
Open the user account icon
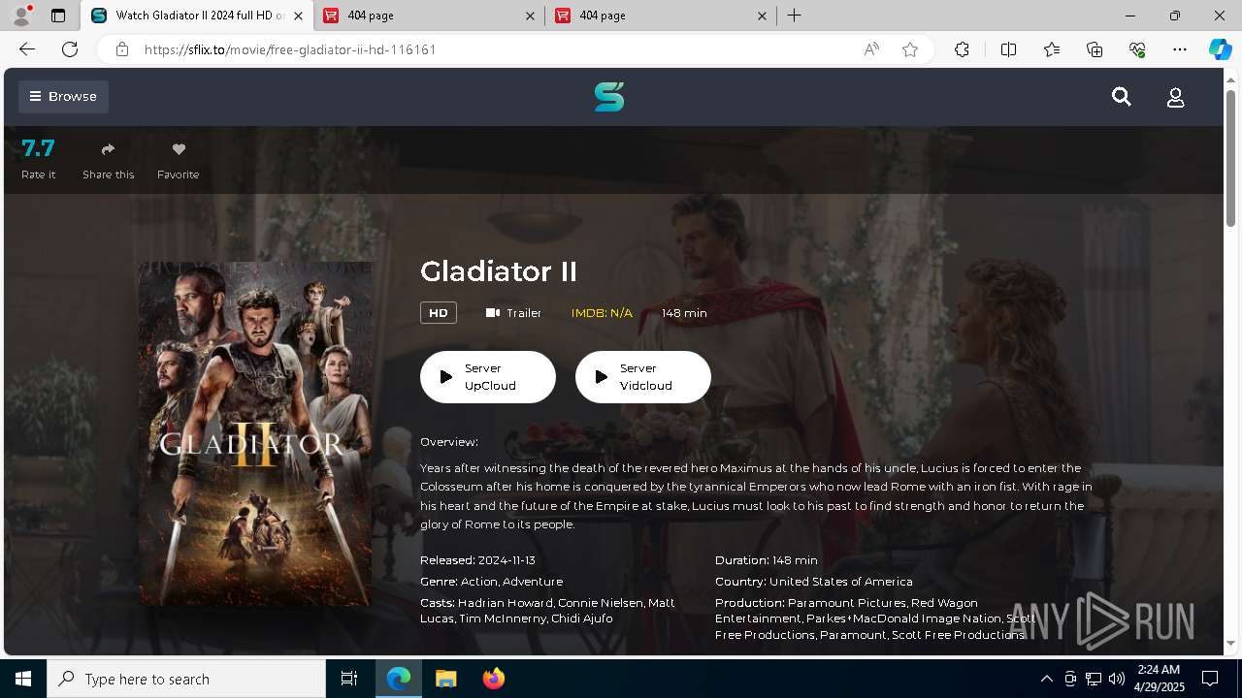1175,97
